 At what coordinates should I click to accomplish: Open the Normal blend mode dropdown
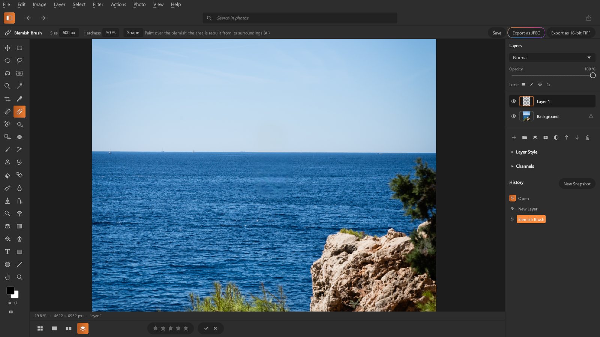coord(552,58)
